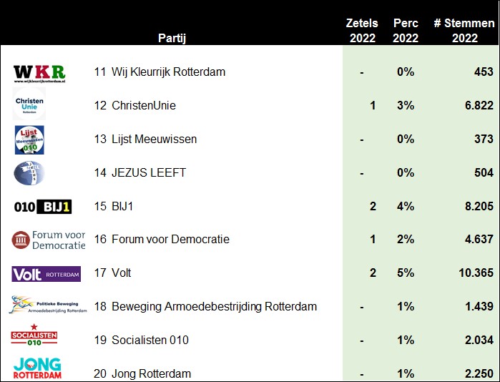500x382 pixels.
Task: Click the 10.365 votes cell for Volt
Action: pyautogui.click(x=476, y=273)
